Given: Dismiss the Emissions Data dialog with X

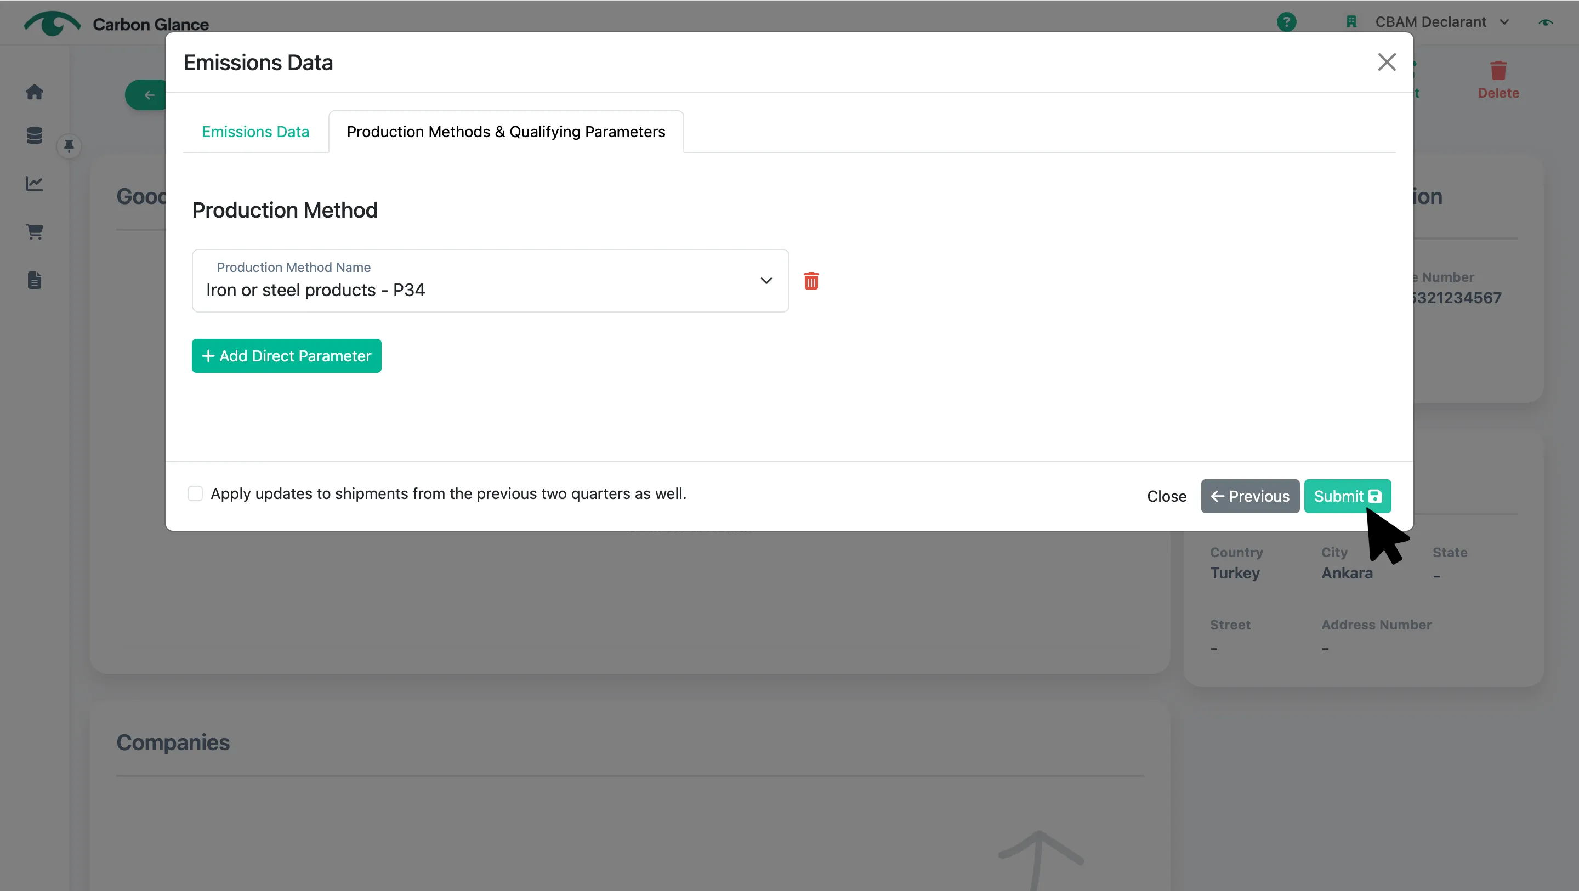Looking at the screenshot, I should (x=1387, y=62).
